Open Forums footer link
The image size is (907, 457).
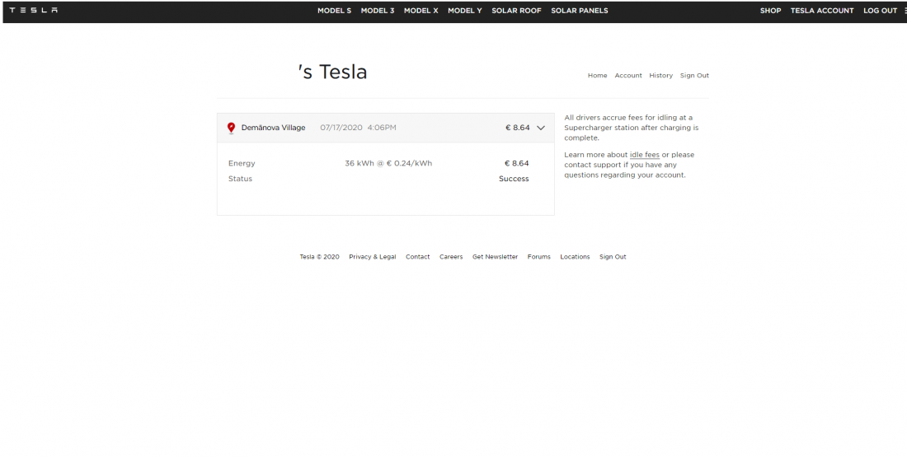click(x=538, y=257)
